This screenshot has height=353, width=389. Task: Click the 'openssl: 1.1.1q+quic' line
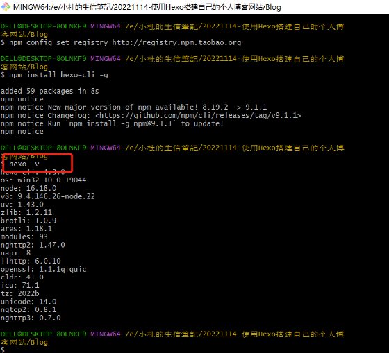tap(43, 269)
